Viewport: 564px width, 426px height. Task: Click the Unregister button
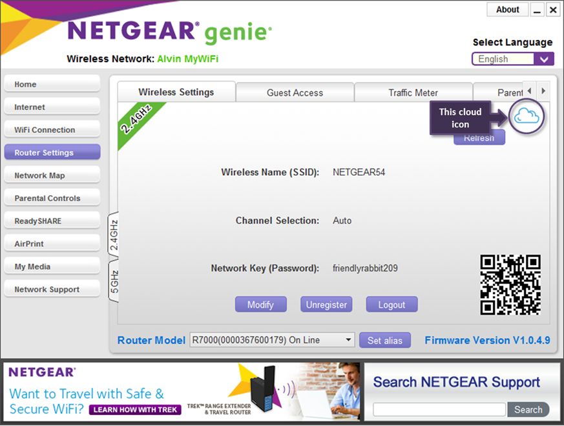coord(326,304)
